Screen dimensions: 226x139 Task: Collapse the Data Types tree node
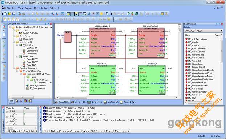14,36
